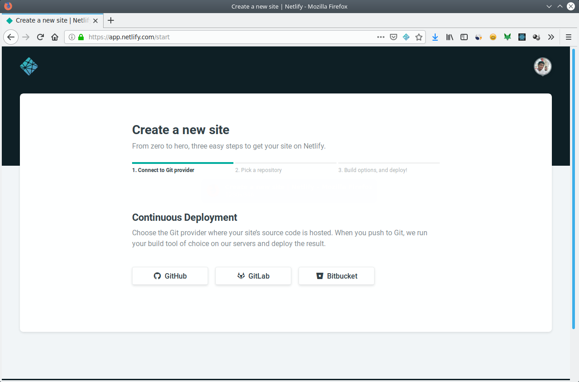The width and height of the screenshot is (579, 382).
Task: Open the Downloads panel
Action: pyautogui.click(x=435, y=37)
